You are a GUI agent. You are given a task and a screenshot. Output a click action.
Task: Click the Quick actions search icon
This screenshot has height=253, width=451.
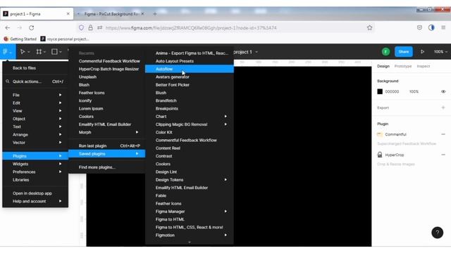coord(8,82)
